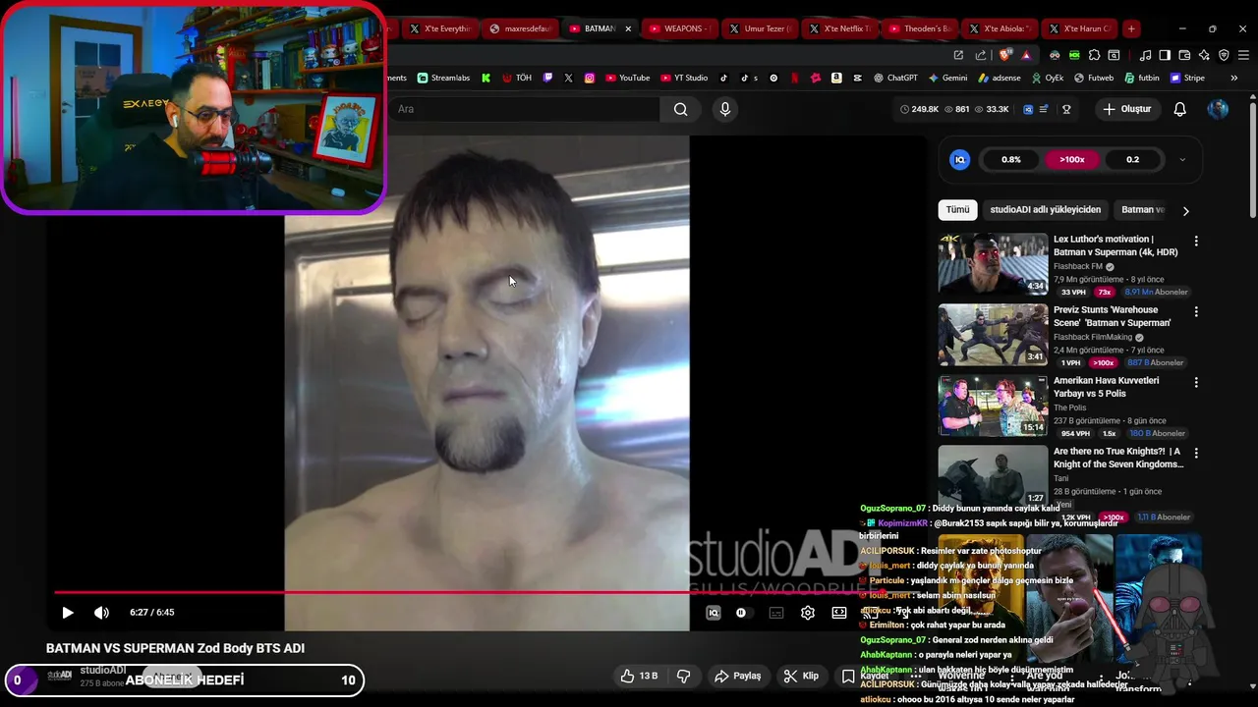This screenshot has width=1258, height=707.
Task: Like the video showing 13 B
Action: (x=638, y=676)
